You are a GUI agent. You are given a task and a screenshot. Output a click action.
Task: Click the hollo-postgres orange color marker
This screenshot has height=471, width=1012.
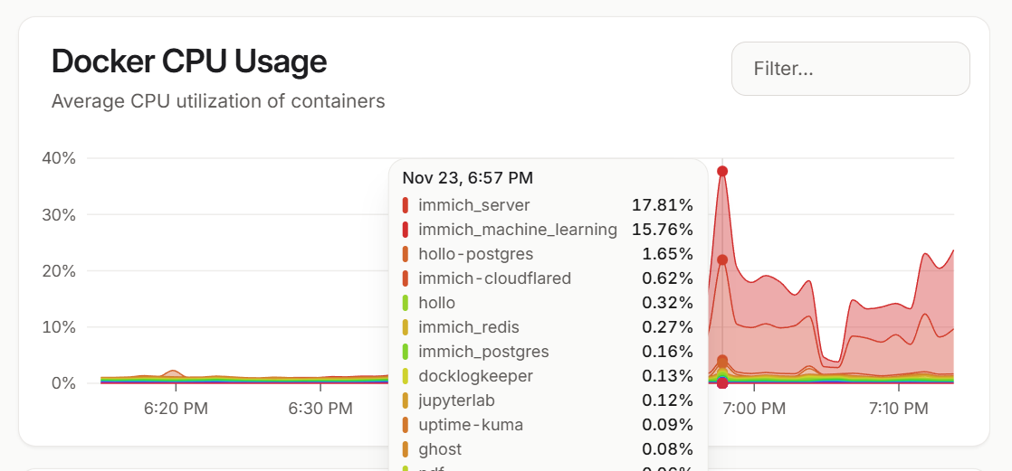click(406, 254)
